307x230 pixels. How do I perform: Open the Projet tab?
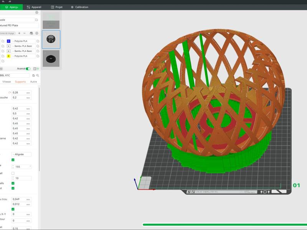57,7
